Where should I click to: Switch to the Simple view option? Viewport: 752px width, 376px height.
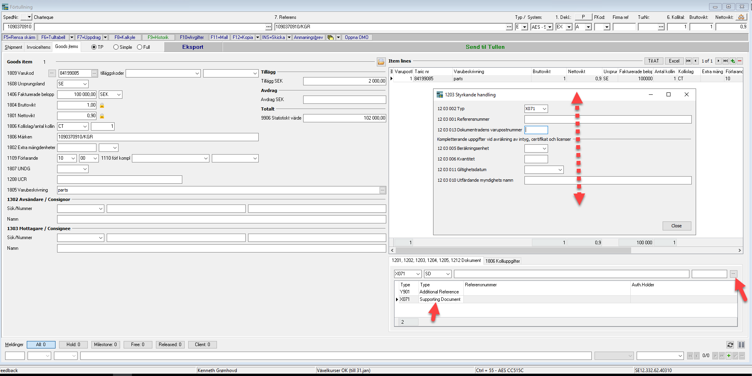pos(116,47)
